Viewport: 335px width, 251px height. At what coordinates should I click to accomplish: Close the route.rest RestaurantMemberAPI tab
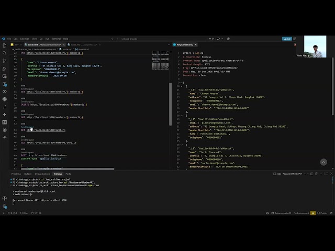64,44
